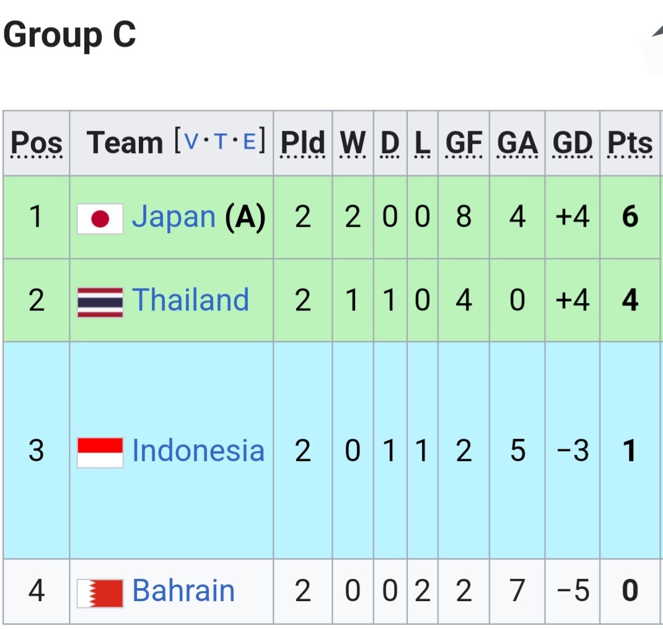The image size is (663, 629).
Task: Open the Indonesia team link
Action: click(198, 451)
